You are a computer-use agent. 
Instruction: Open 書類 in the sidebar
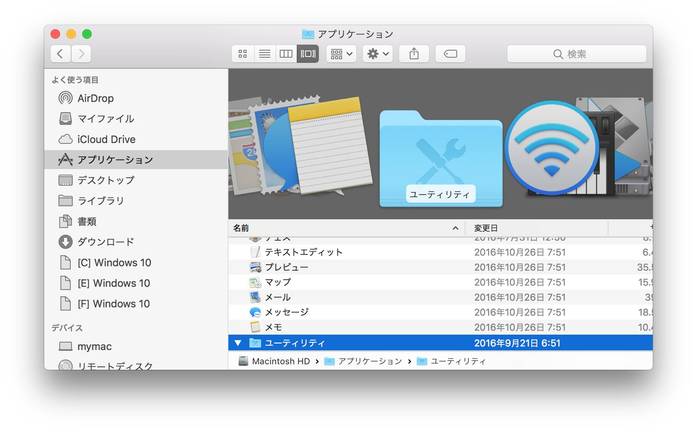136,221
